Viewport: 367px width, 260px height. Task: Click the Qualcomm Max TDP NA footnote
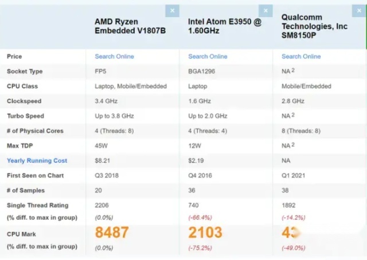293,144
